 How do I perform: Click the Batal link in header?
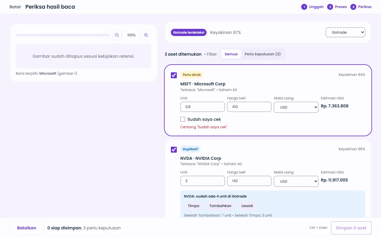click(15, 7)
